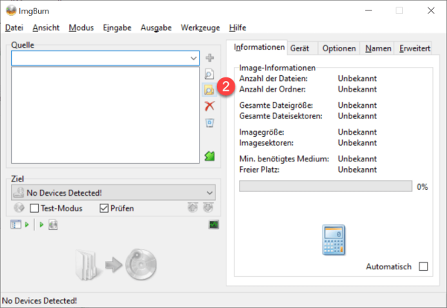Click the browse for folder icon
Viewport: 447px width, 308px height.
tap(209, 90)
